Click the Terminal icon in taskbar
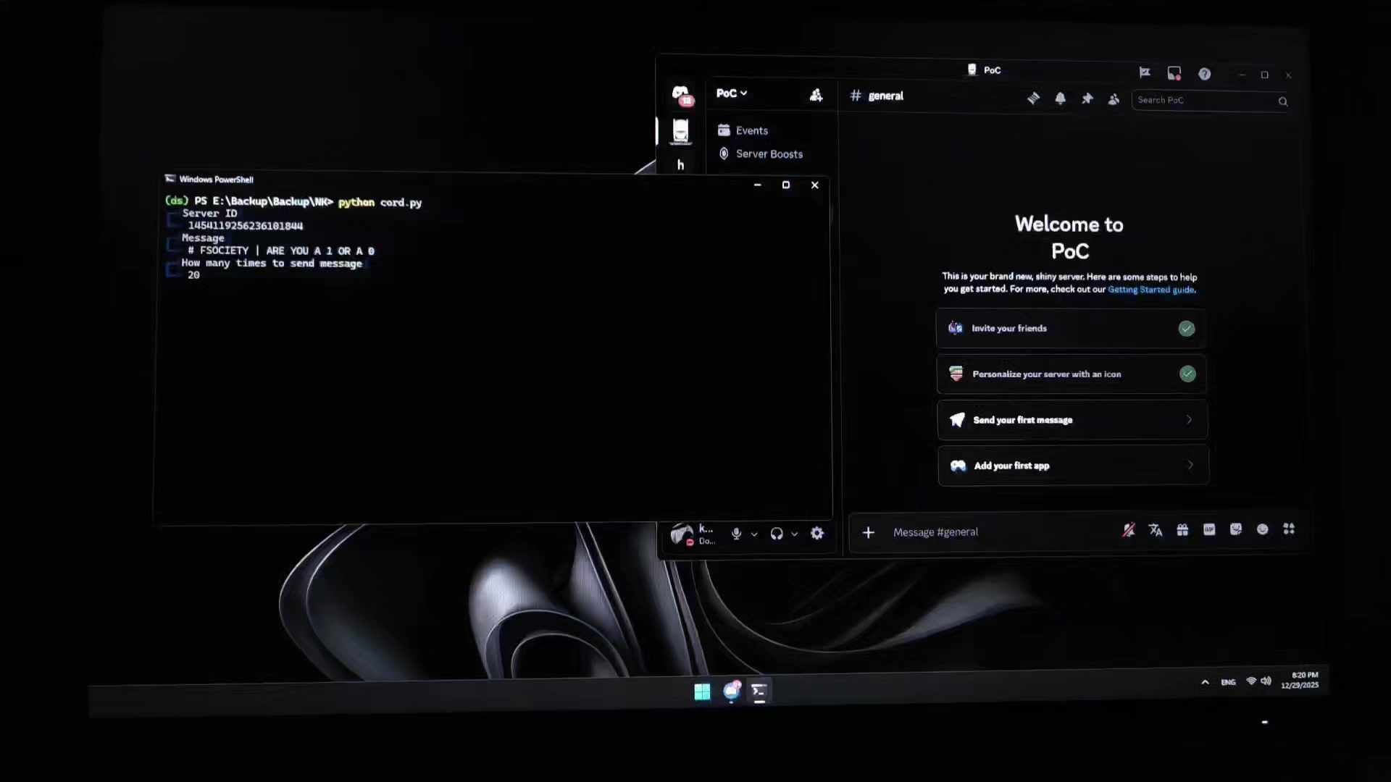The image size is (1391, 782). [x=759, y=691]
